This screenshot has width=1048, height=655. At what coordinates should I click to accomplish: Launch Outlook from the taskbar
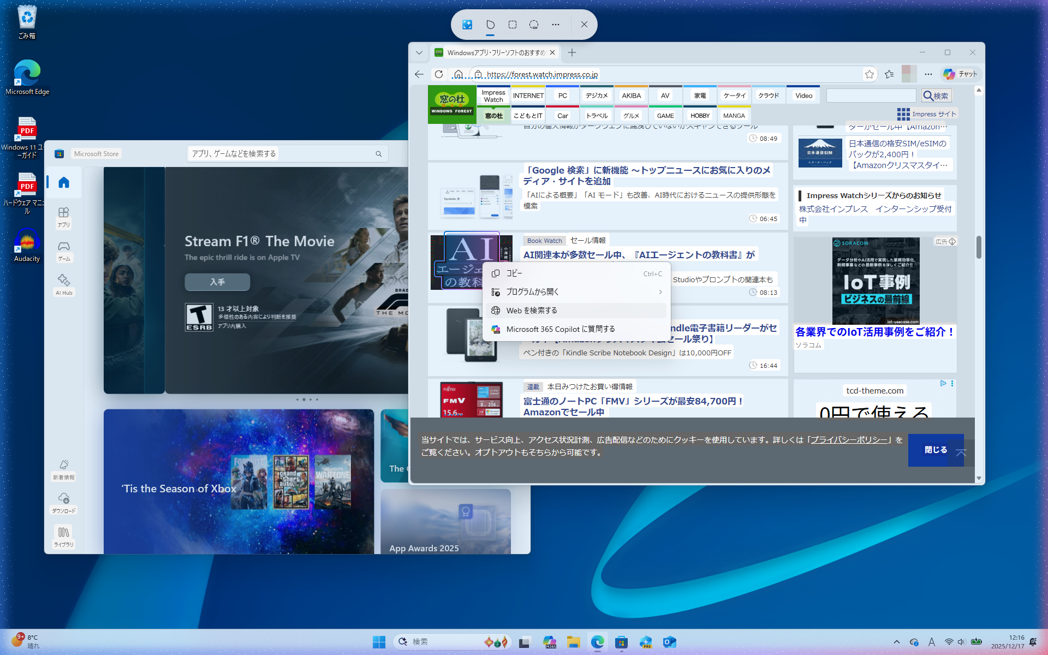[670, 642]
